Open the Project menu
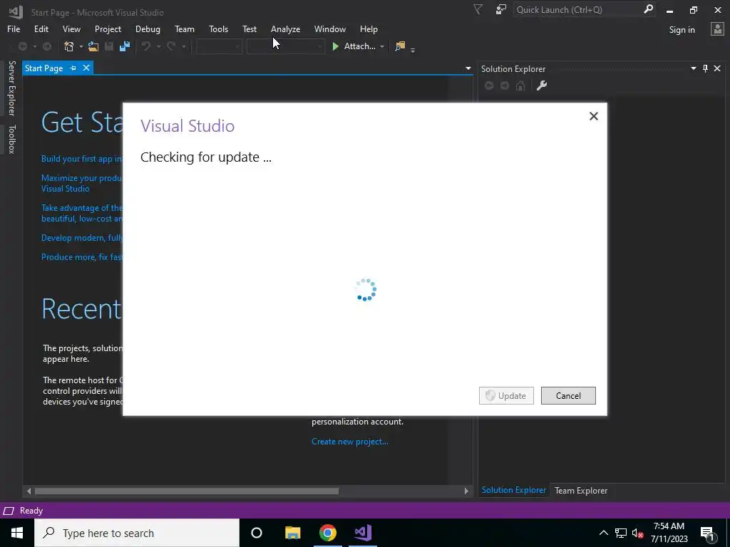Viewport: 730px width, 547px height. [x=108, y=28]
